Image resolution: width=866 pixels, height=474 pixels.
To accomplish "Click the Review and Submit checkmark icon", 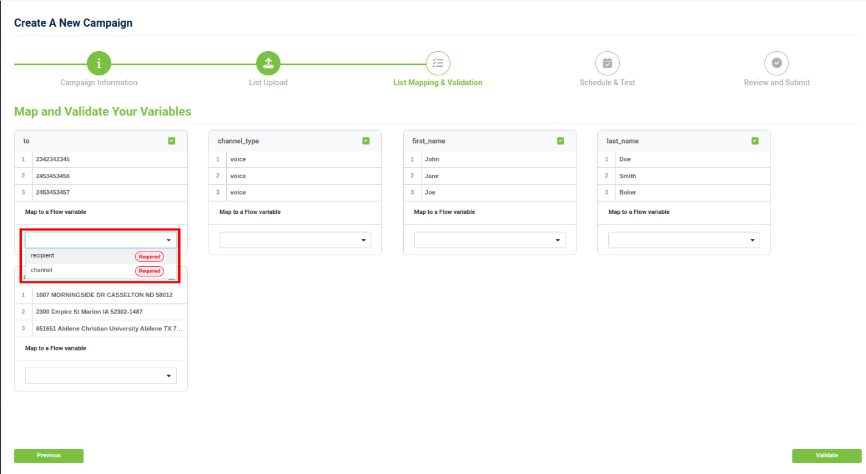I will 777,63.
